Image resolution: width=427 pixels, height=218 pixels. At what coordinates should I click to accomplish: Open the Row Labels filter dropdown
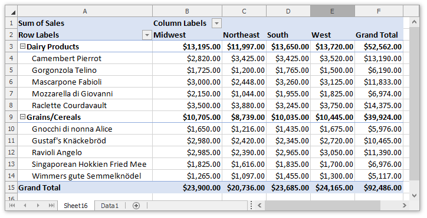[147, 35]
